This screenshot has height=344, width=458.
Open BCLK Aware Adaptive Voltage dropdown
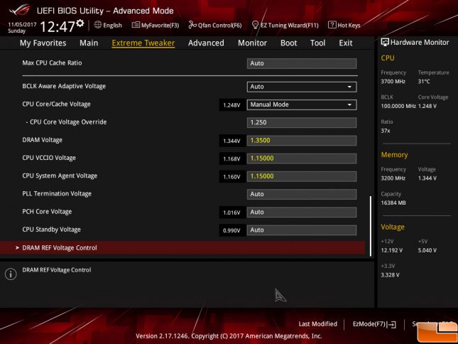click(x=302, y=87)
